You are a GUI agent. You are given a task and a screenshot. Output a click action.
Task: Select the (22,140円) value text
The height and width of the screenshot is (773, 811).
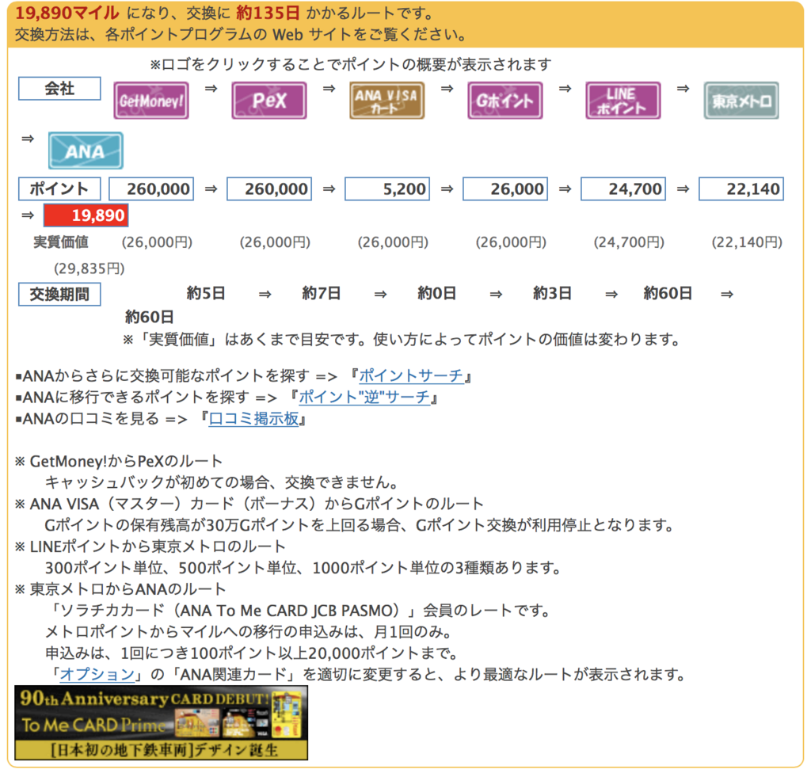tap(747, 242)
